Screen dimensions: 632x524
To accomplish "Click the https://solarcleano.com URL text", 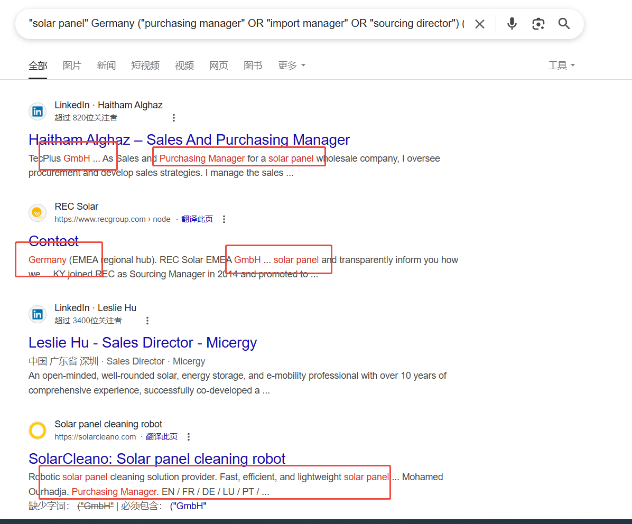I will click(x=95, y=437).
